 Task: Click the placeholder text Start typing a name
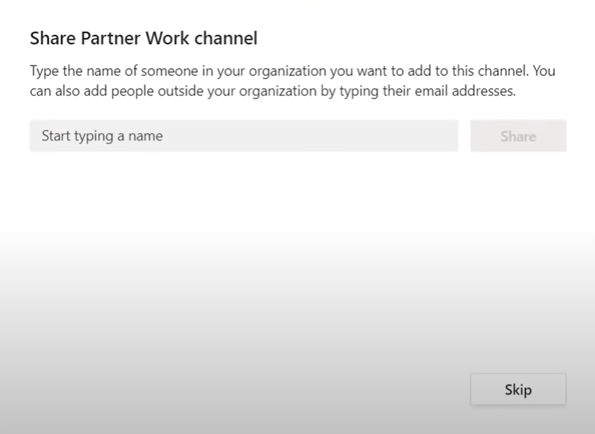click(102, 136)
